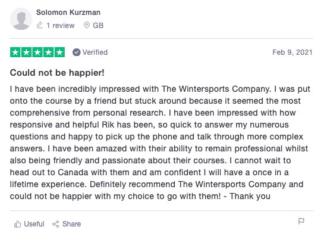Click the share network icon

[55, 224]
